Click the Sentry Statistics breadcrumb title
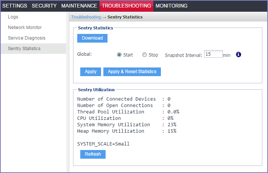This screenshot has height=173, width=268. click(125, 17)
